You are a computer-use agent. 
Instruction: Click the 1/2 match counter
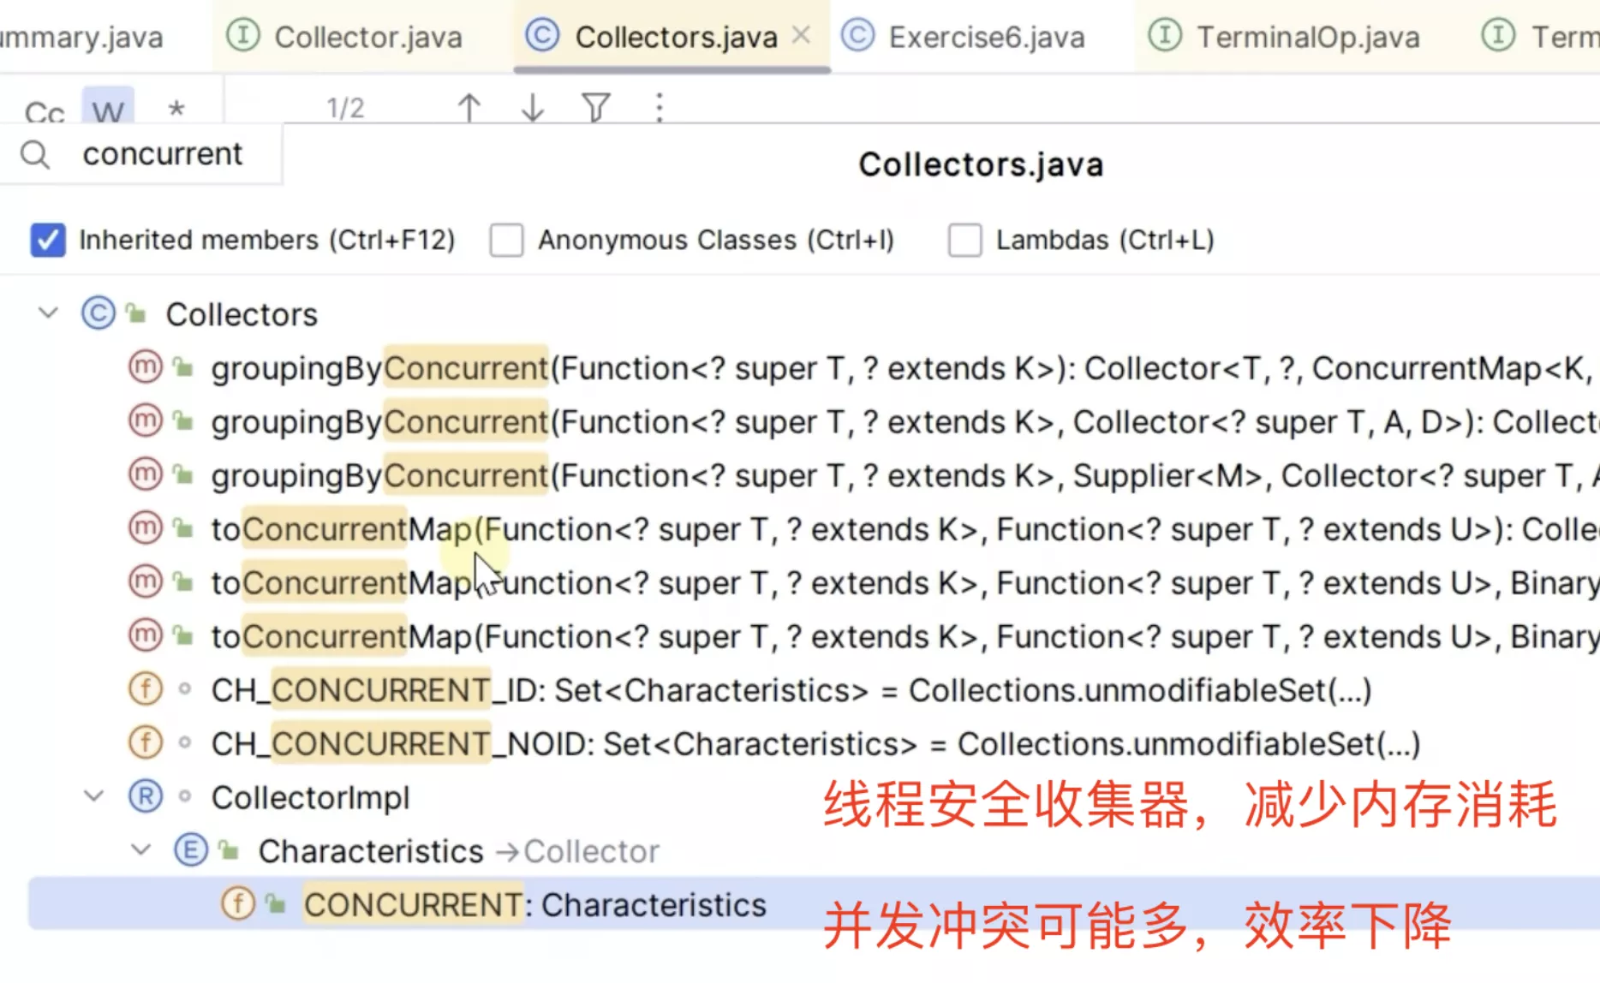tap(345, 108)
